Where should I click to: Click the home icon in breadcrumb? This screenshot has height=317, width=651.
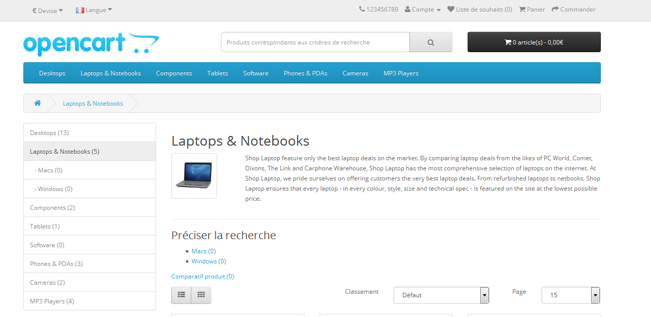pos(37,103)
